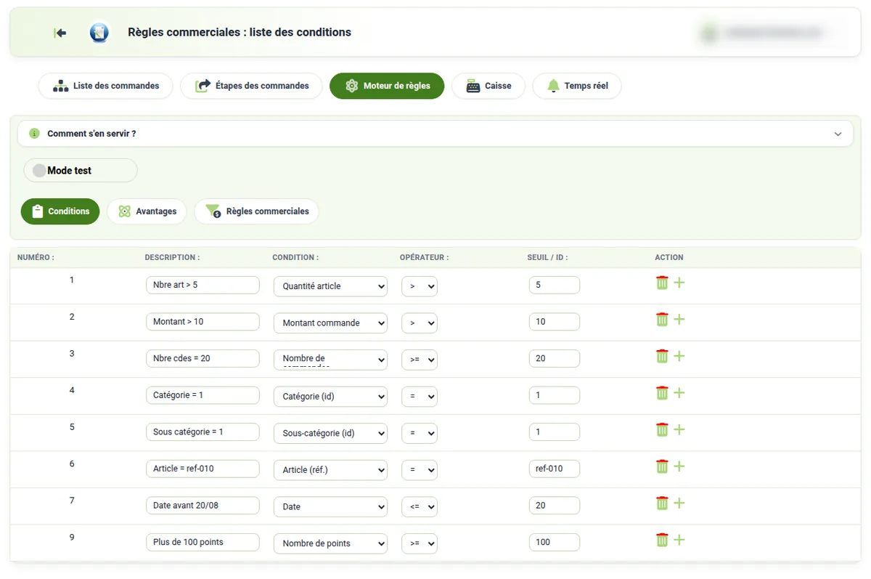Click the Date avant 20/08 description field
This screenshot has width=871, height=579.
coord(203,505)
